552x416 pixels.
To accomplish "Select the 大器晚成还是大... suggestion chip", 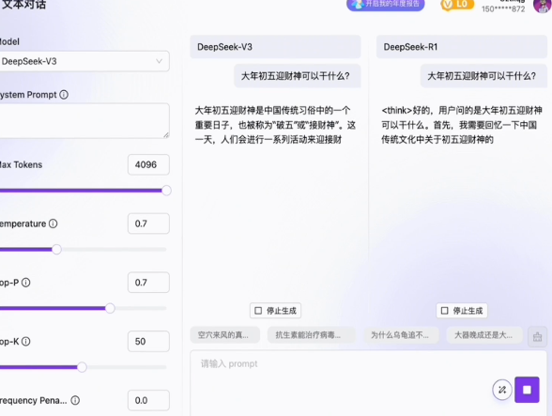I will (484, 334).
